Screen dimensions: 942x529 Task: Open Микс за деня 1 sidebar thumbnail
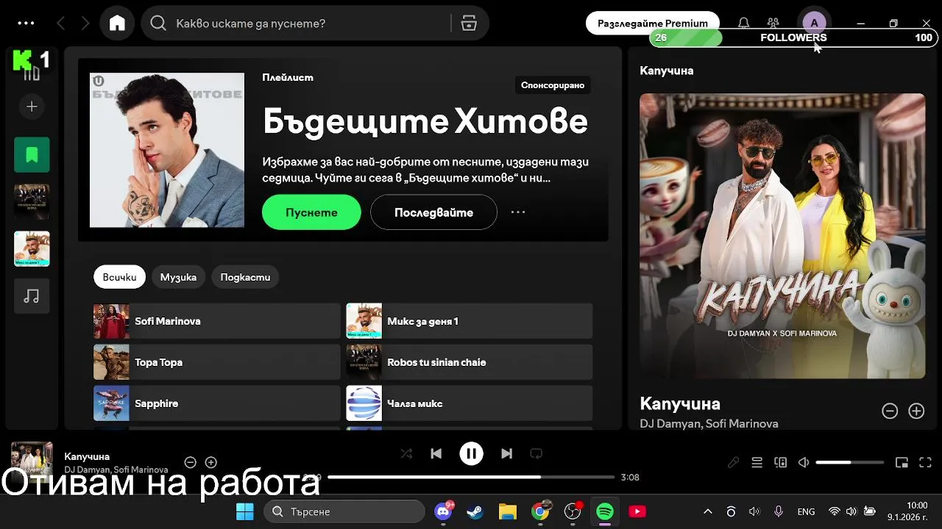(32, 249)
